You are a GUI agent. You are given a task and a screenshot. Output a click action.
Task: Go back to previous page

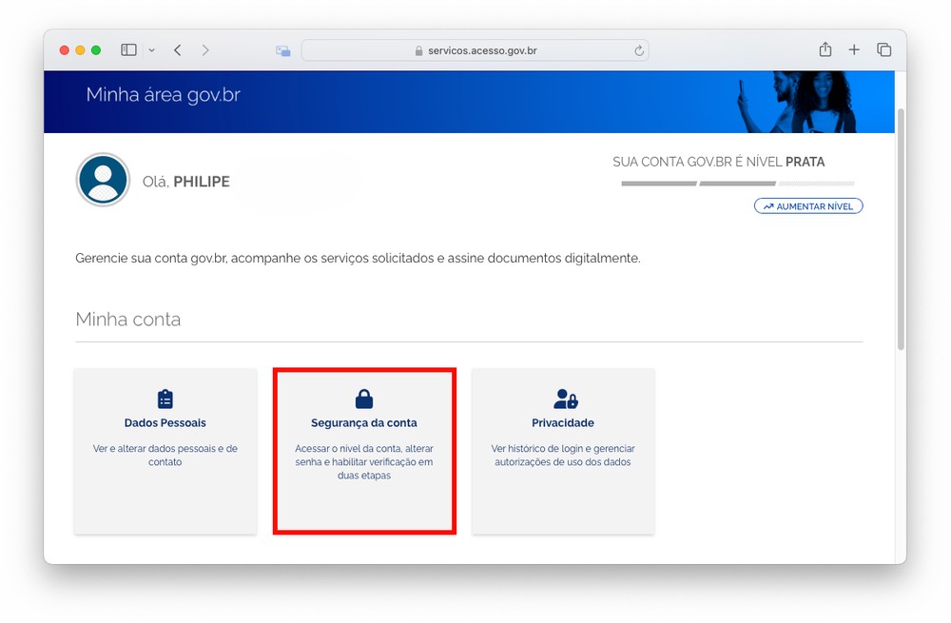pos(178,50)
